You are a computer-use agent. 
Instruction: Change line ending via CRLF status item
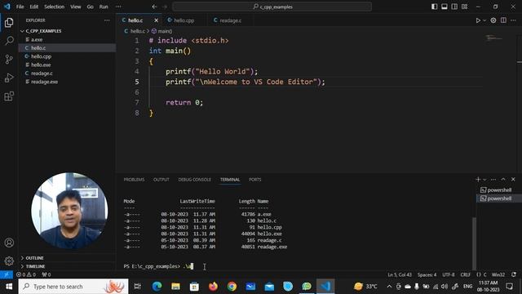coord(465,274)
